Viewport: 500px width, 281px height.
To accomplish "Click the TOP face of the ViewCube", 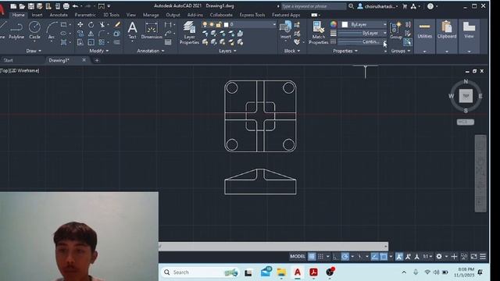I will click(x=466, y=96).
